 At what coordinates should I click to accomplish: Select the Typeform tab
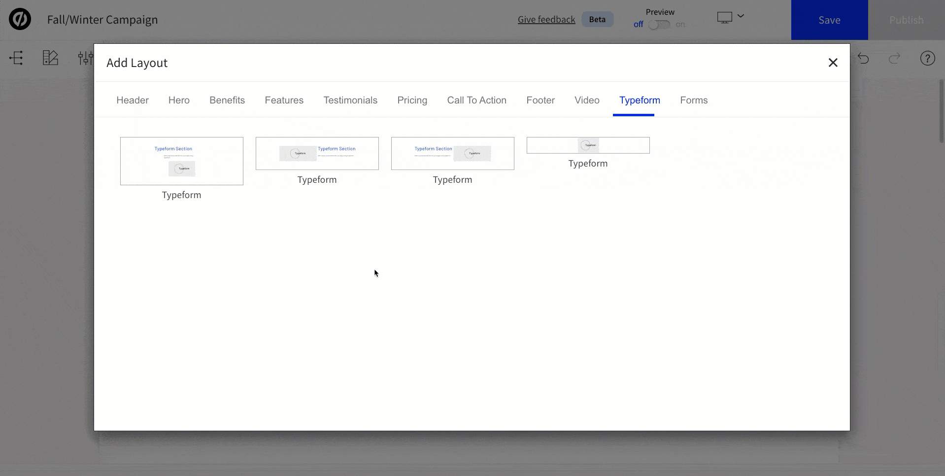[640, 100]
